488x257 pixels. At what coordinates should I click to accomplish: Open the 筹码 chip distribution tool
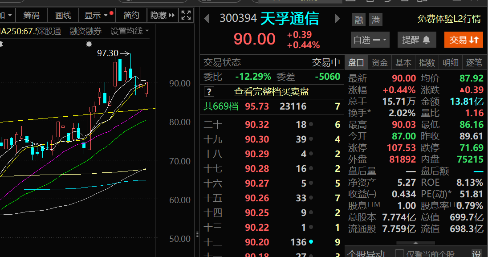(x=32, y=15)
